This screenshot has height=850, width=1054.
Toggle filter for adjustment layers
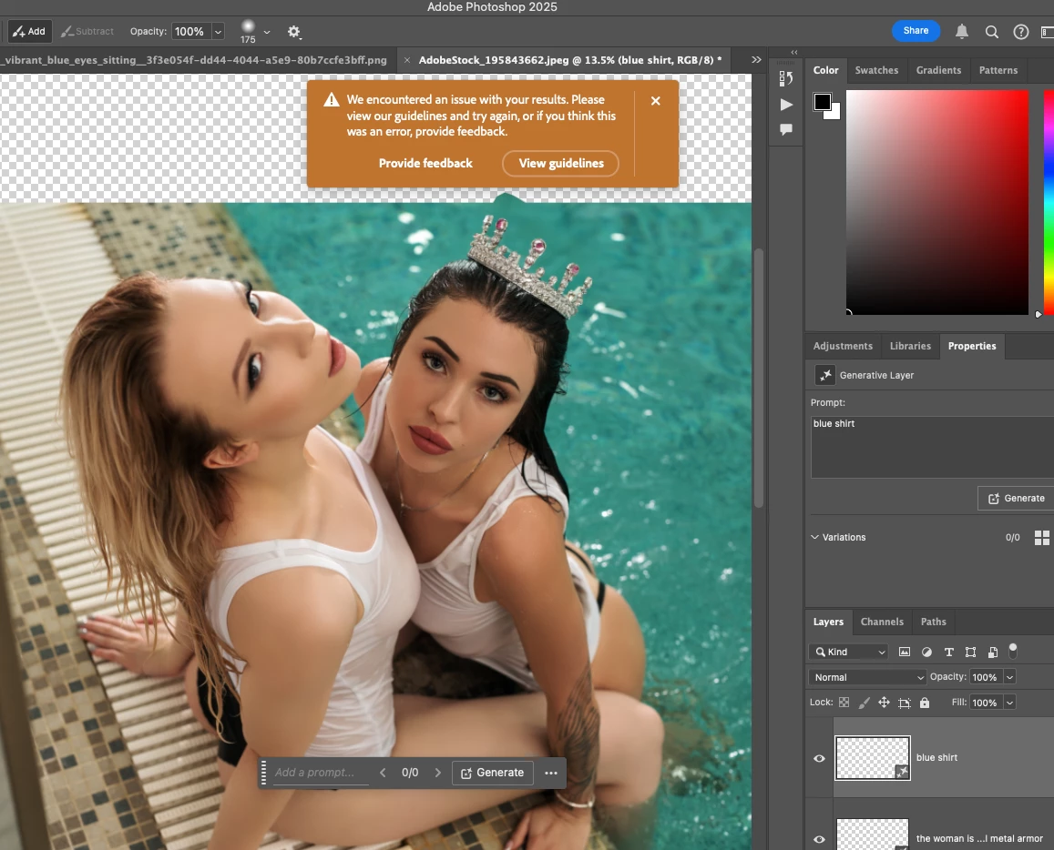point(927,652)
